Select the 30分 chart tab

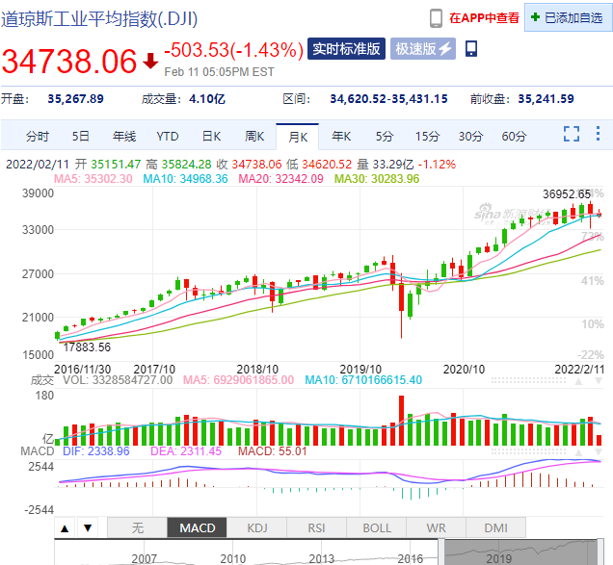pos(470,137)
